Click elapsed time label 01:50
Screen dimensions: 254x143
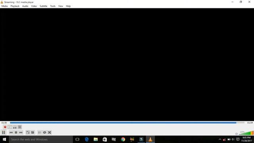coord(4,123)
